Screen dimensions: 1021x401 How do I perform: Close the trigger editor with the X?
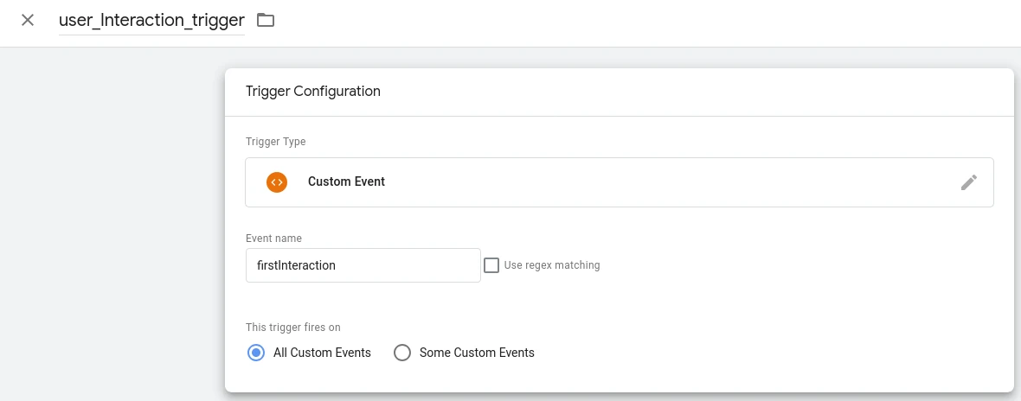click(x=28, y=20)
